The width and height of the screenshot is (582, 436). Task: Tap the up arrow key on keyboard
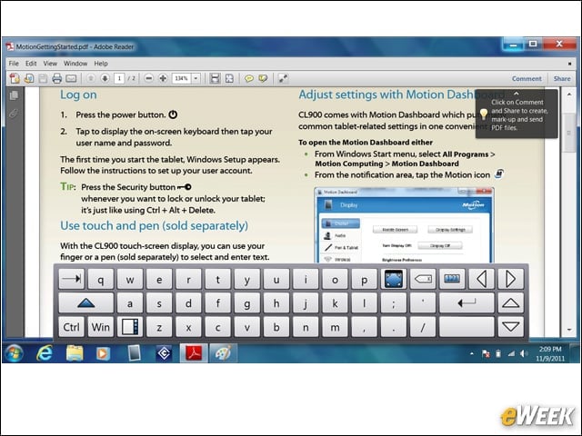(511, 302)
